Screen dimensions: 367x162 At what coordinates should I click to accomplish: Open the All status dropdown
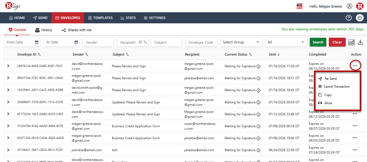(x=286, y=42)
